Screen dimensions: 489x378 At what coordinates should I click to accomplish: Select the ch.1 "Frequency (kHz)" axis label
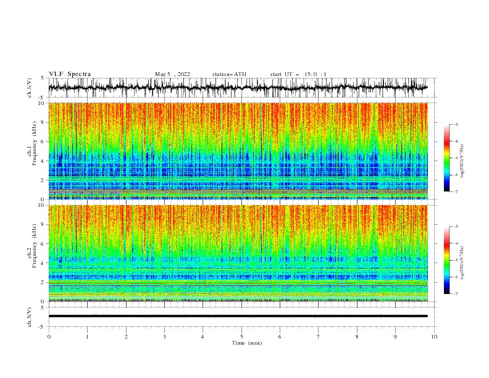coord(35,144)
